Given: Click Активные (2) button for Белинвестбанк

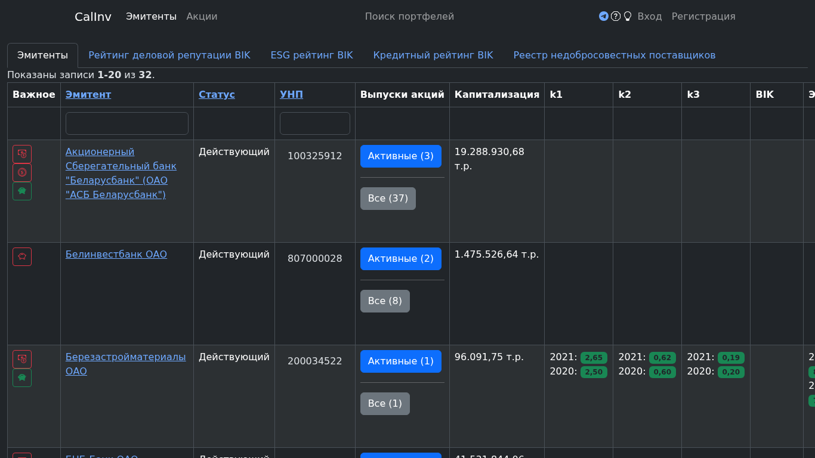Looking at the screenshot, I should 401,259.
